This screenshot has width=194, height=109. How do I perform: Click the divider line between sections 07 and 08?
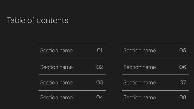click(155, 90)
